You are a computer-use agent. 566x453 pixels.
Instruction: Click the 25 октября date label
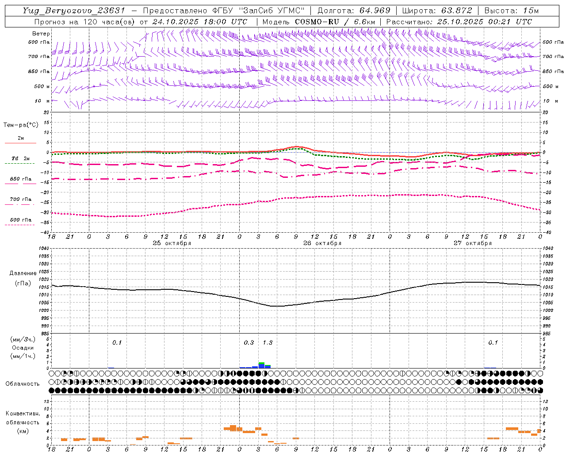pos(172,243)
